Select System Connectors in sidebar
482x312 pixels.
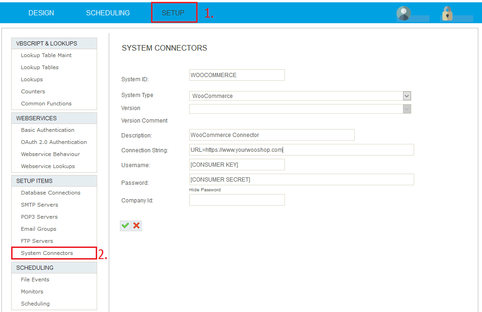(x=47, y=253)
